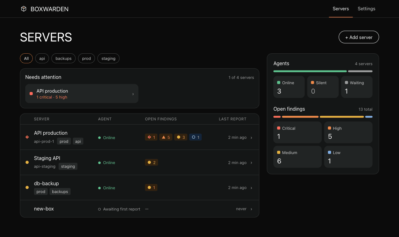This screenshot has height=237, width=399.
Task: Open the API production server name link
Action: [x=51, y=133]
